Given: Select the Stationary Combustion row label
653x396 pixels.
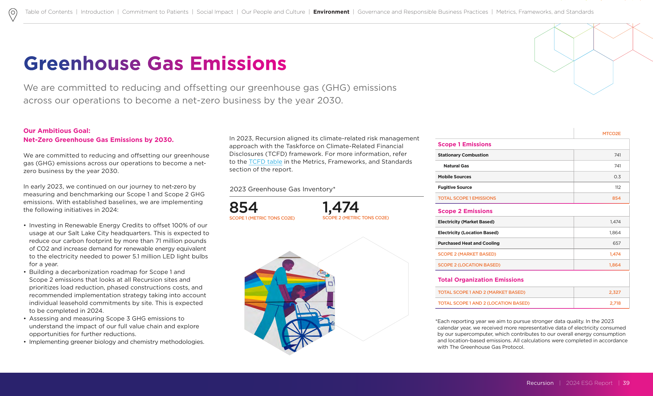Looking at the screenshot, I should 463,155.
